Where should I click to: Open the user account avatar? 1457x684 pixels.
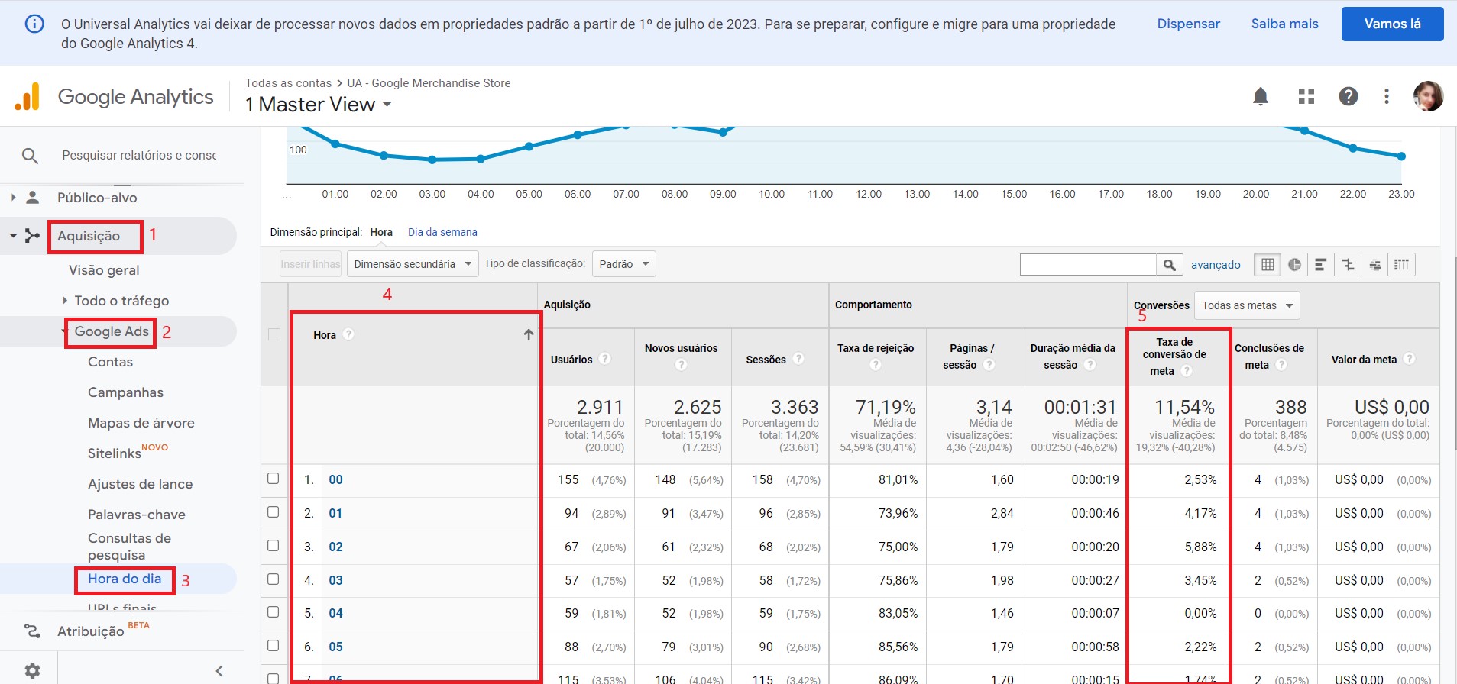(1428, 96)
